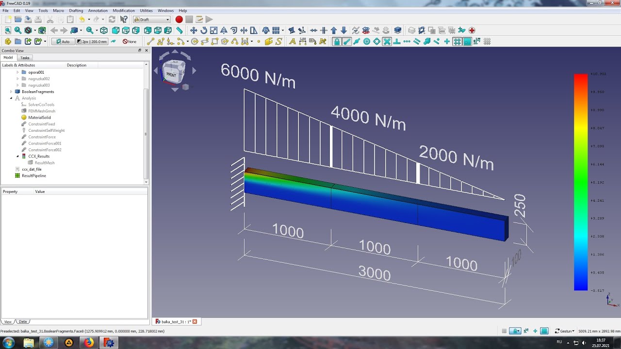Expand the opora001 tree node
621x349 pixels.
tap(17, 72)
